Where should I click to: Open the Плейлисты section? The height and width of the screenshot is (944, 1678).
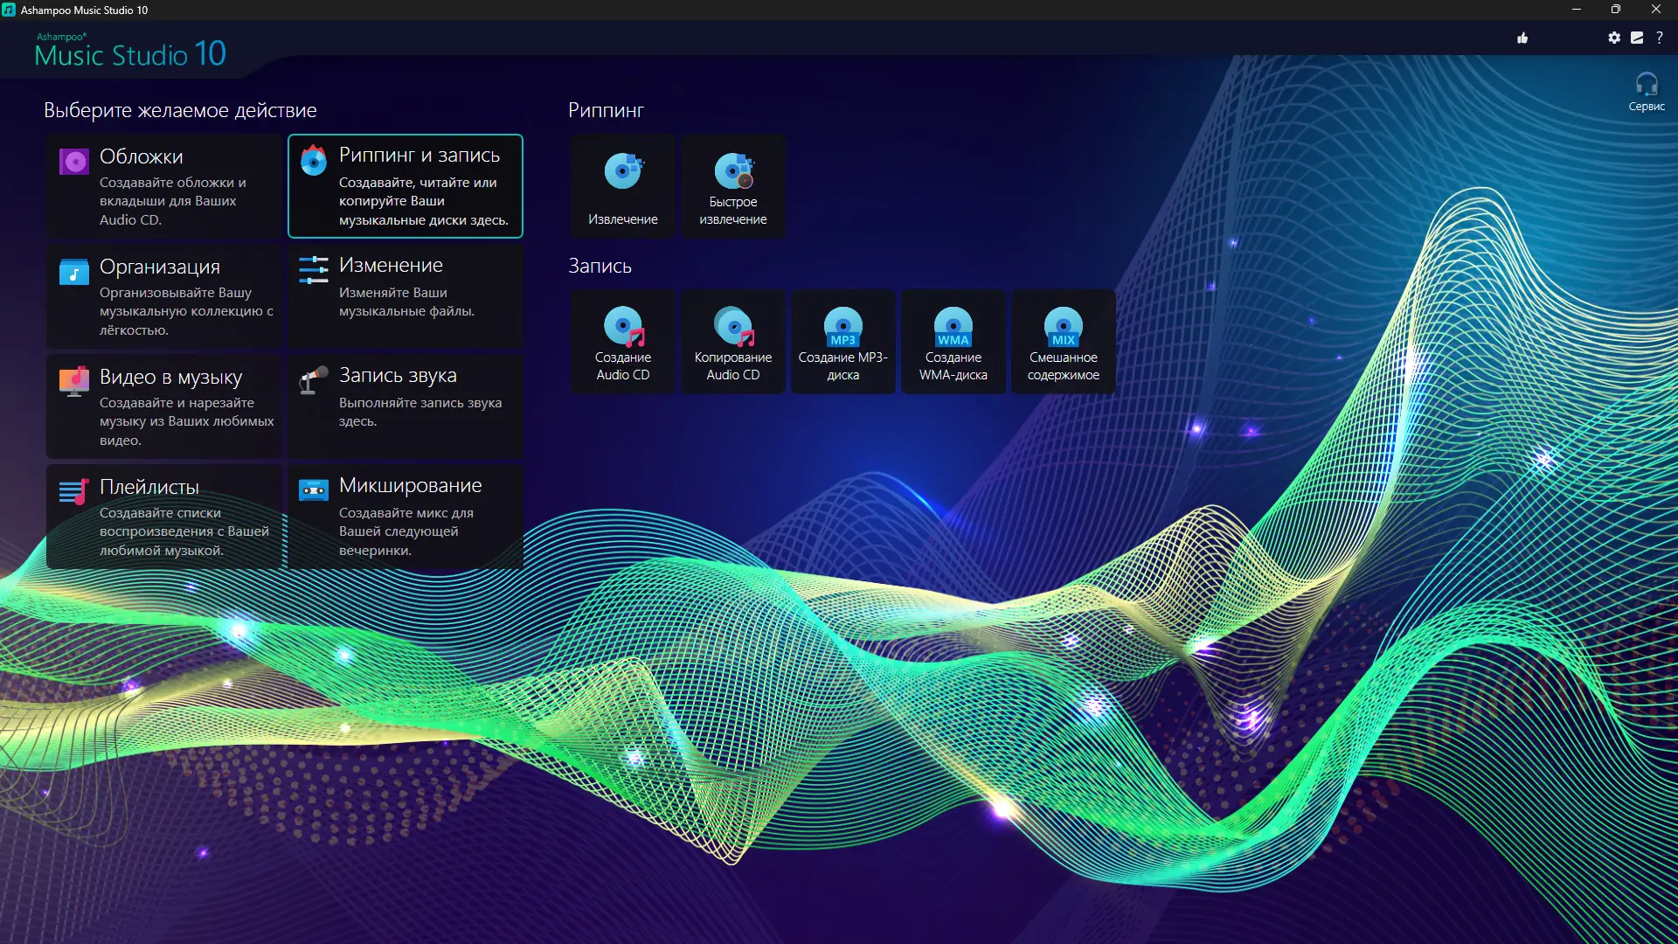point(164,517)
